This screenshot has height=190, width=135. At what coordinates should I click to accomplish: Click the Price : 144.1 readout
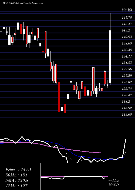[18, 170]
